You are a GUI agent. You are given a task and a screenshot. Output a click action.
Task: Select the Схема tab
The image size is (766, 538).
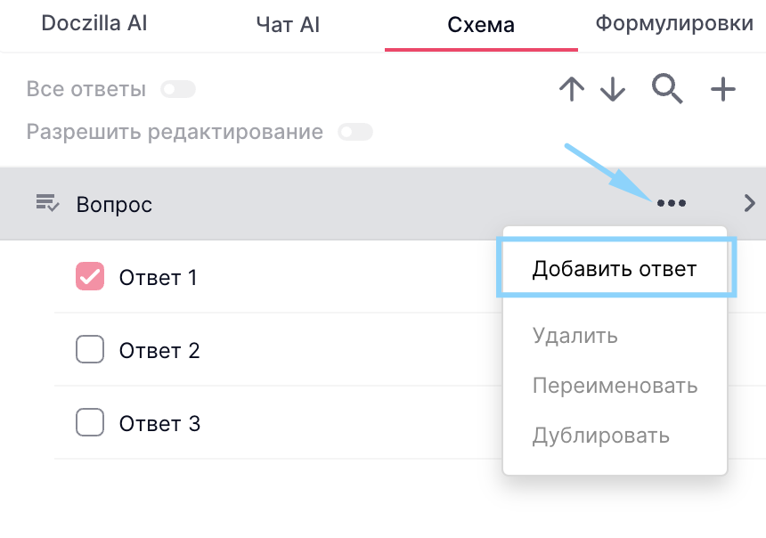coord(481,25)
